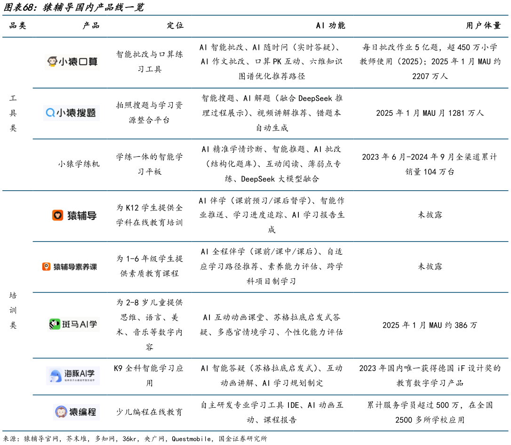Click 少儿编程在线教育 positioning text
The image size is (511, 445).
click(x=150, y=412)
